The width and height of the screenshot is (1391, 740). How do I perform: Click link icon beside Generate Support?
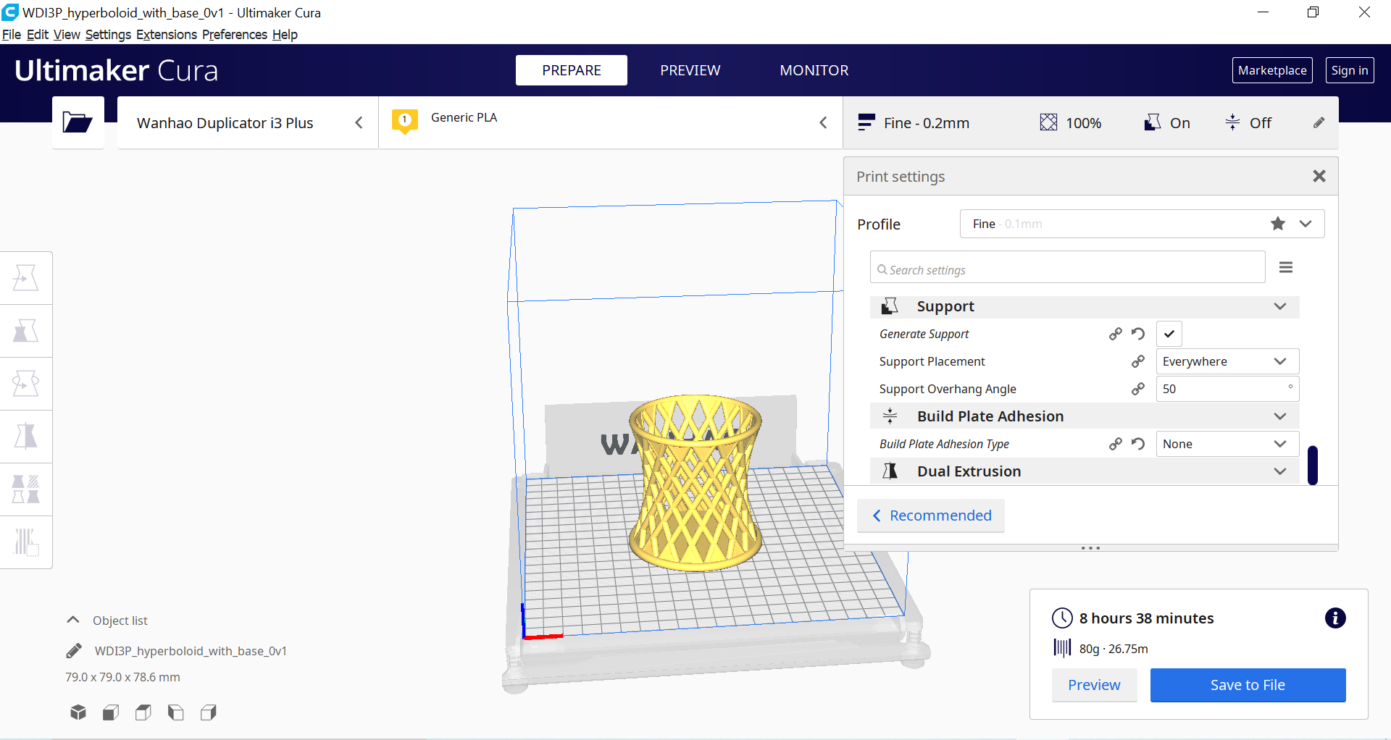point(1116,334)
